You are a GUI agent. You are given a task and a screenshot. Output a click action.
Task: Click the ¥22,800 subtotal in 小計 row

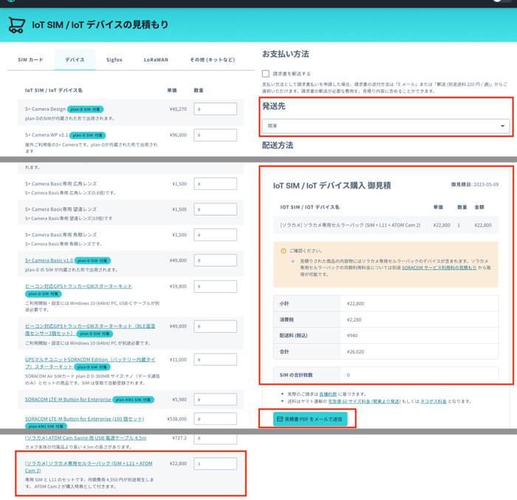[x=355, y=303]
